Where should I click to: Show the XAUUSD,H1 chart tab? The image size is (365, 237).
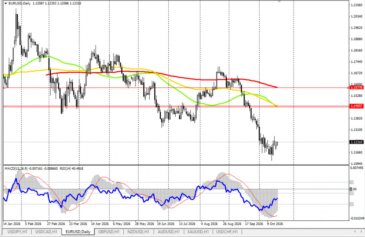(198, 232)
